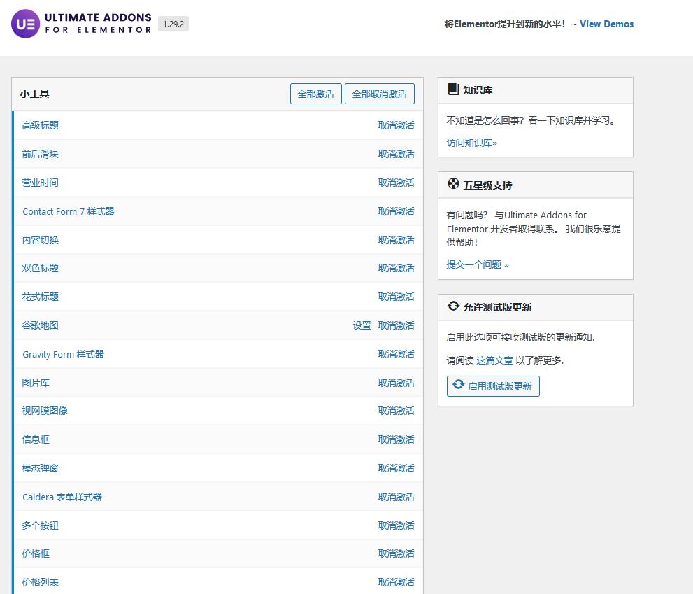
Task: Click the 双色标题 widget name
Action: [41, 268]
